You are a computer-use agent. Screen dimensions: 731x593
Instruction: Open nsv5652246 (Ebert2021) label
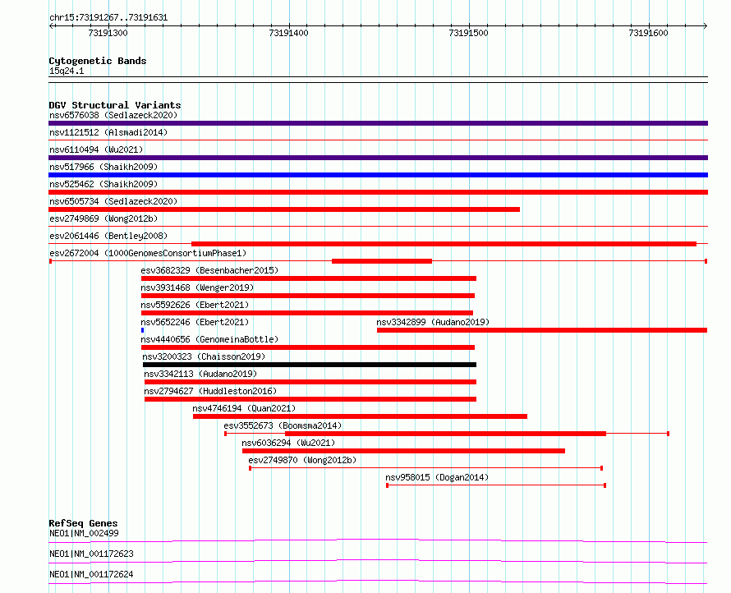[195, 322]
